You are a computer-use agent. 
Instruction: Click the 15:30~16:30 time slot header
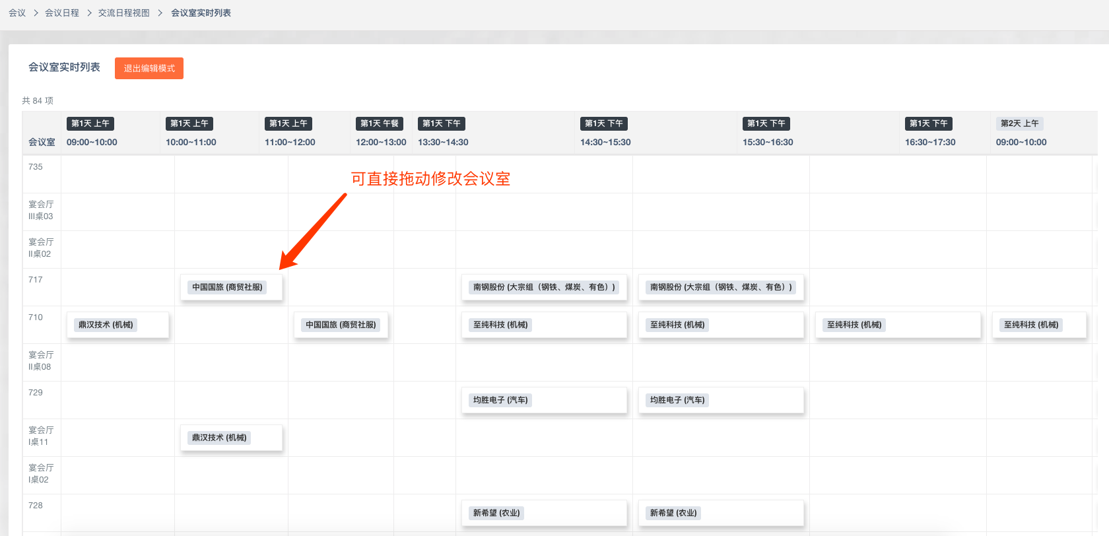768,142
